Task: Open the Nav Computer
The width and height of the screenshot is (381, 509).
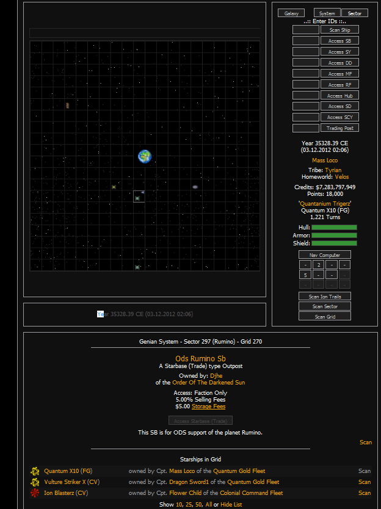Action: (x=325, y=254)
